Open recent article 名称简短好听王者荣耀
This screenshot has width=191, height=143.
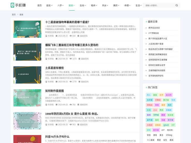click(158, 60)
